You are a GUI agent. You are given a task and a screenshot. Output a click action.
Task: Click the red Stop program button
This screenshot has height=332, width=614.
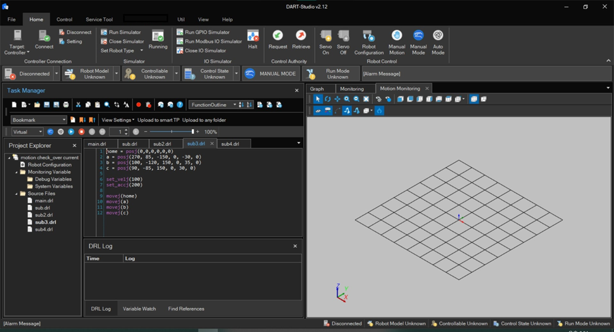[x=82, y=132]
